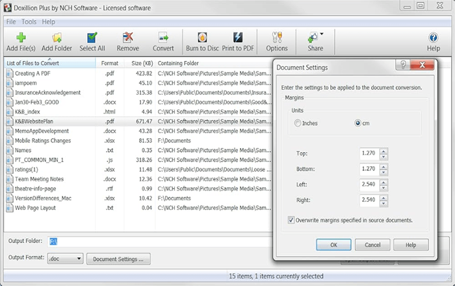The image size is (455, 286).
Task: Select the Web Page Layout file row
Action: pyautogui.click(x=138, y=208)
